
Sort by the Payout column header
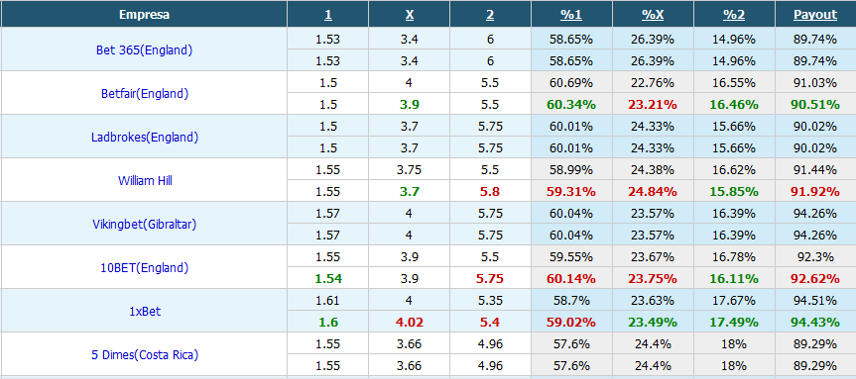coord(815,15)
